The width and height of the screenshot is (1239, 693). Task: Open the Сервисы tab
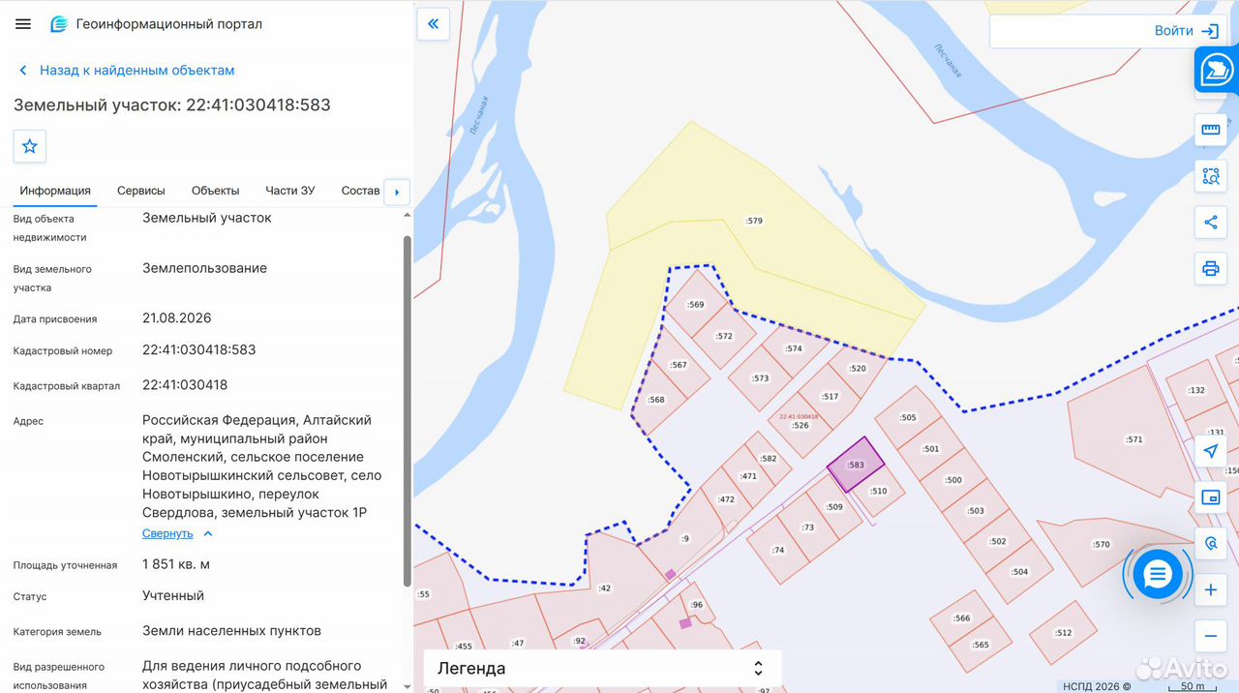coord(141,191)
